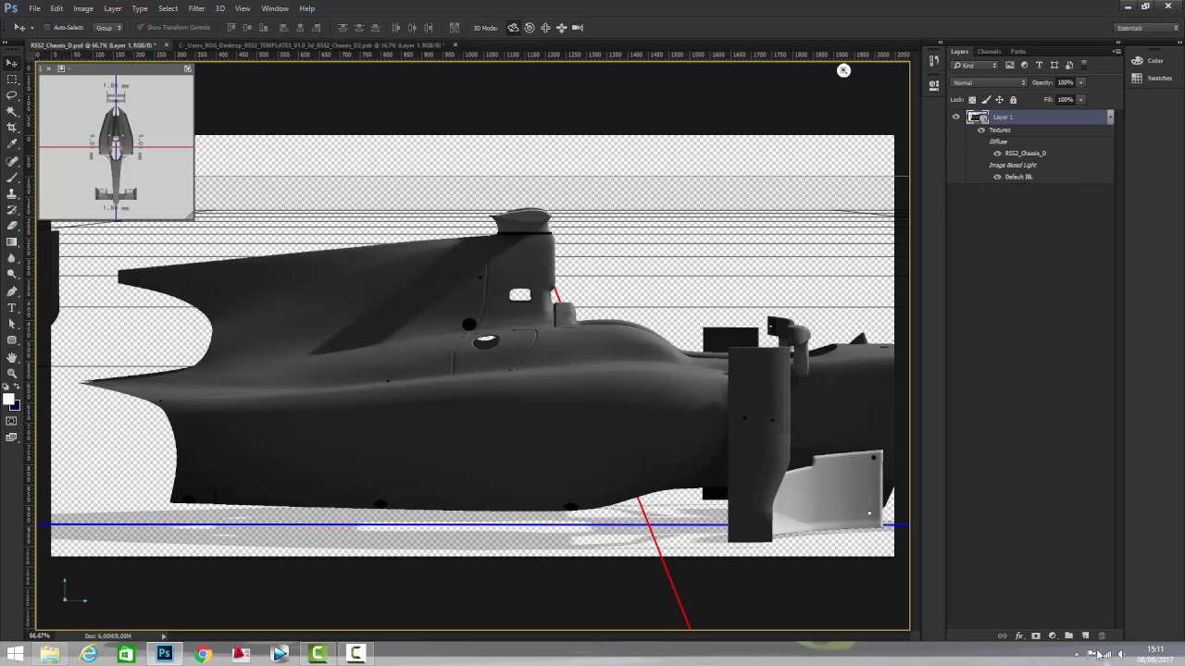Toggle visibility of Textures group
Screen dimensions: 1185x666
point(981,129)
